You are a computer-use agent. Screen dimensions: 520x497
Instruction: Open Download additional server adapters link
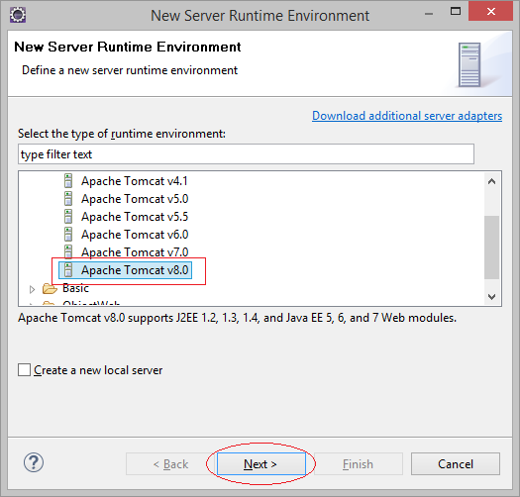coord(407,116)
